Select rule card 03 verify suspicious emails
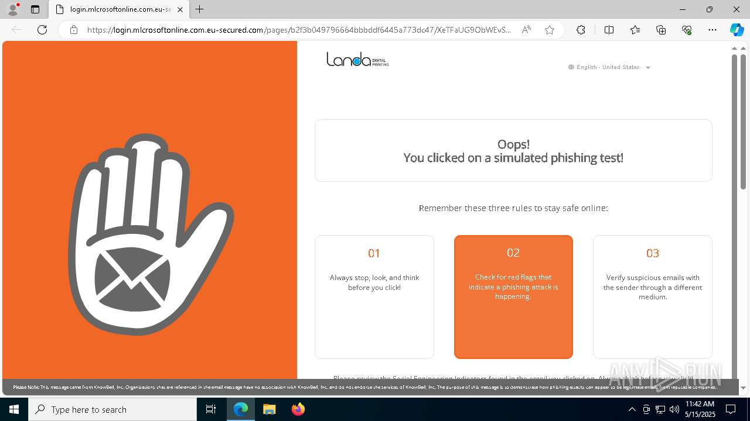 (x=653, y=297)
